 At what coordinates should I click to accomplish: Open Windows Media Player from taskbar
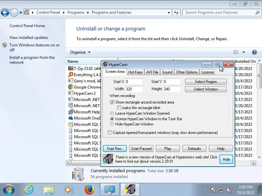68,190
